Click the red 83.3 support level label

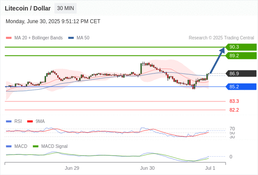(234, 101)
